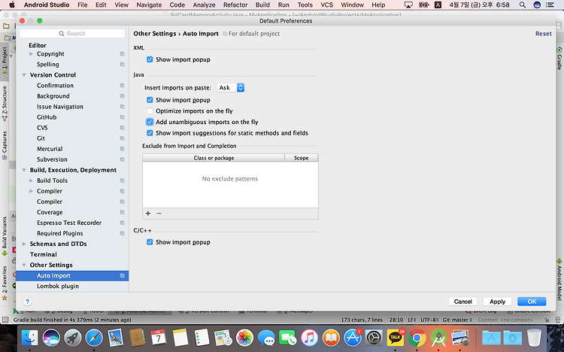564x352 pixels.
Task: Click the minus icon to remove an exclude pattern
Action: coord(159,214)
